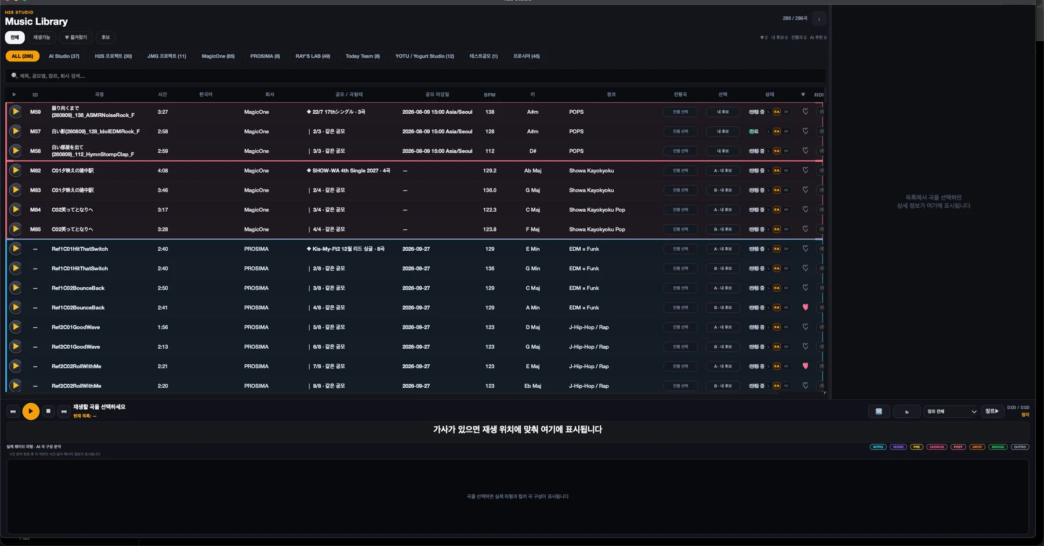This screenshot has height=546, width=1044.
Task: Sort by the BPM column header
Action: pos(490,95)
